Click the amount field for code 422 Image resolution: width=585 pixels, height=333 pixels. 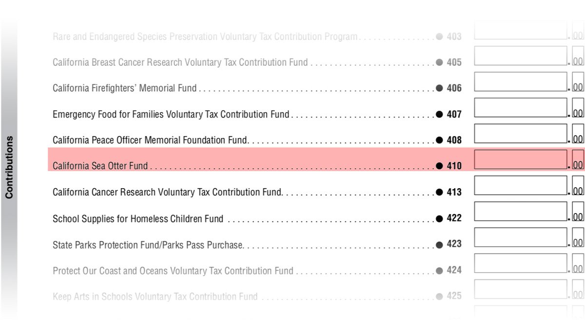point(521,211)
